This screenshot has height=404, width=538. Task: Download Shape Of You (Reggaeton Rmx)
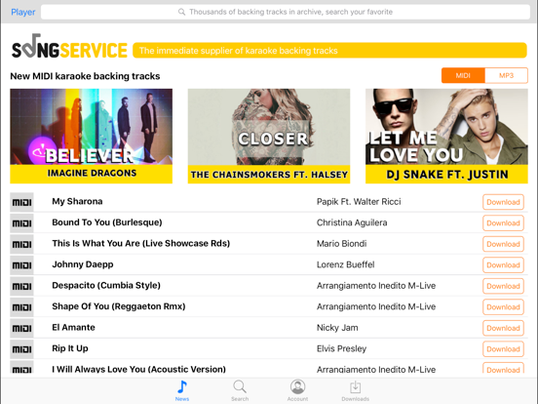point(503,306)
